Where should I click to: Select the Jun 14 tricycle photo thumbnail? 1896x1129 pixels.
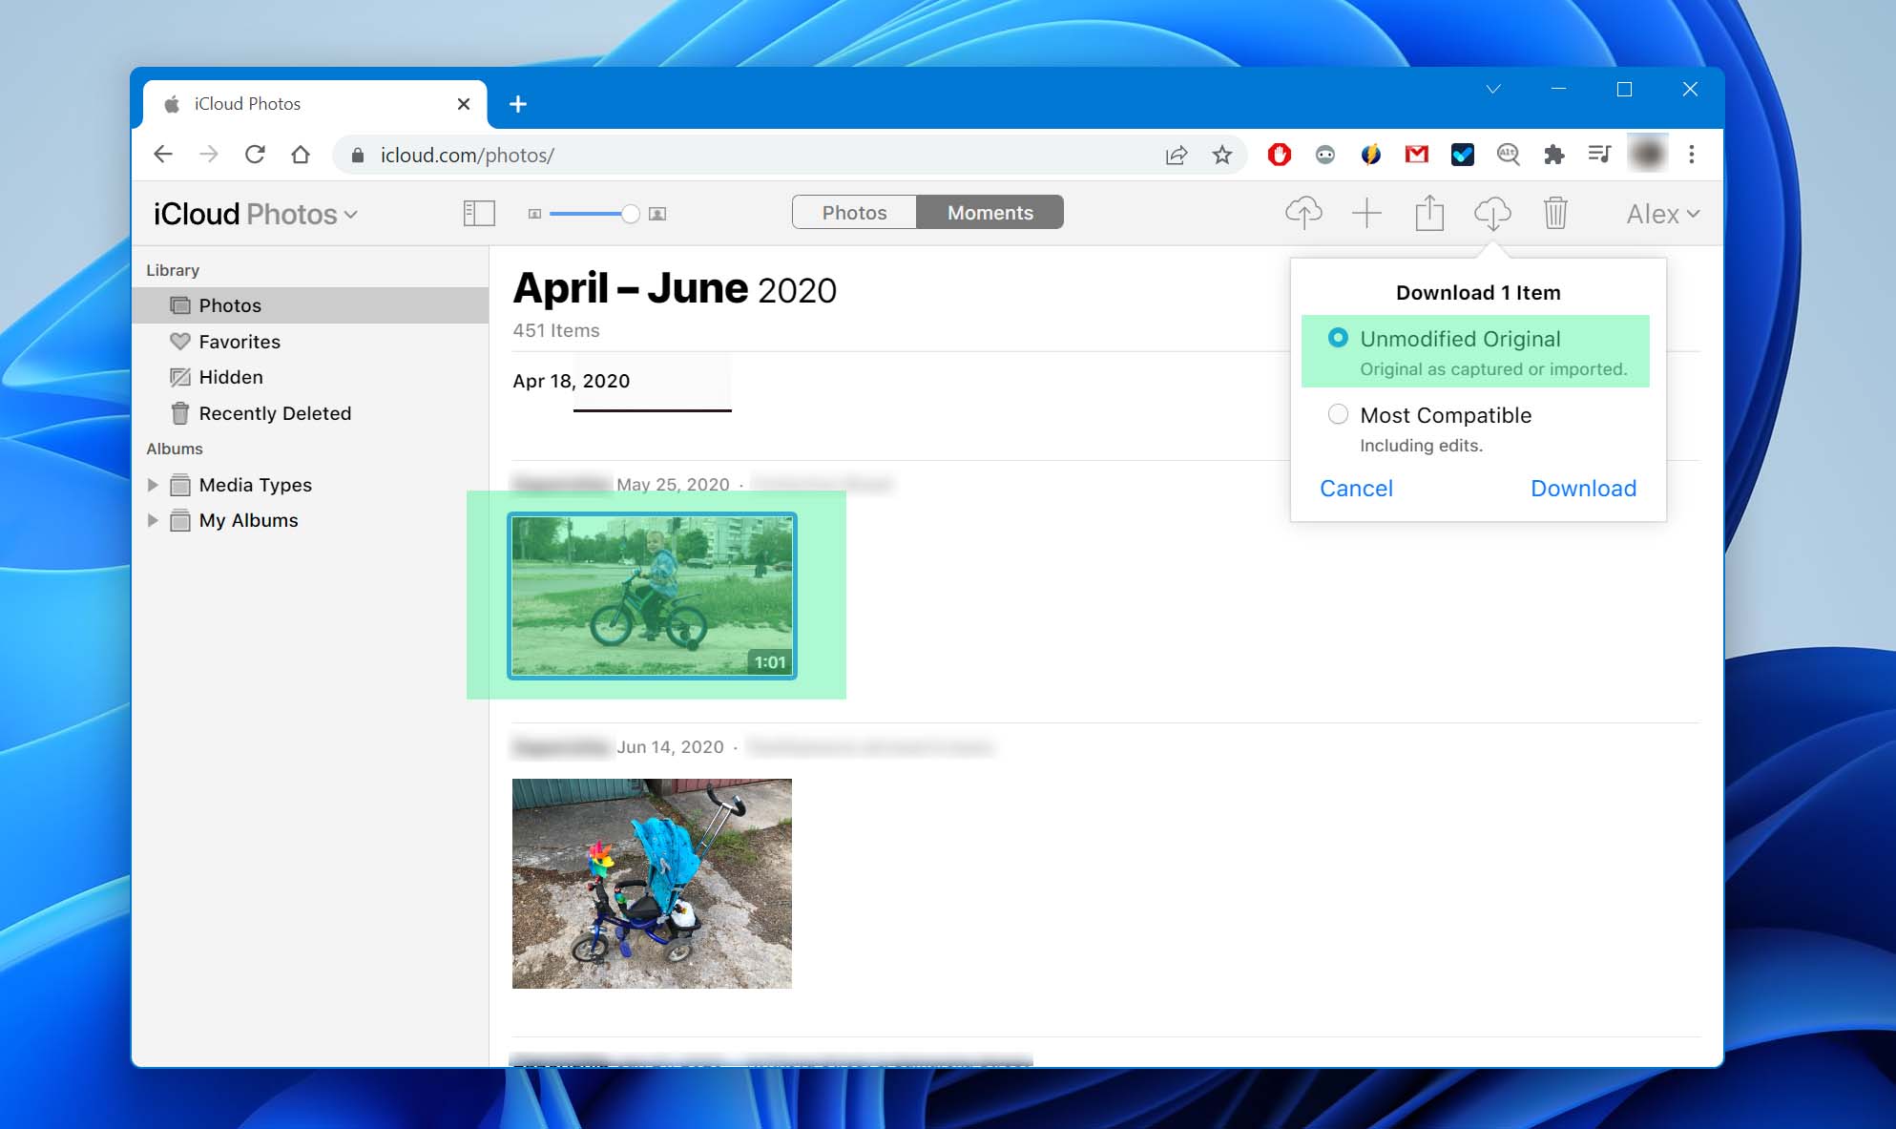652,883
